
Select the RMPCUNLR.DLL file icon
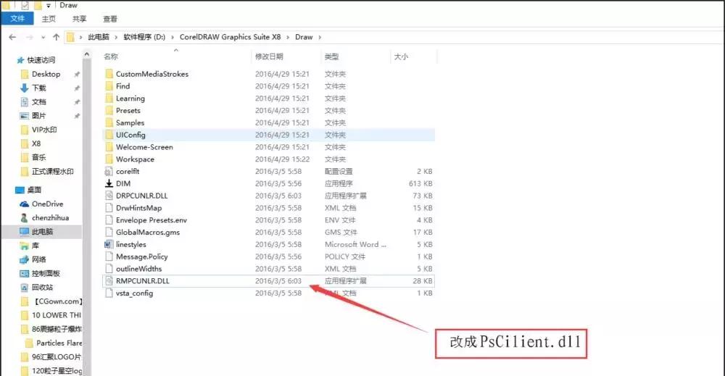pyautogui.click(x=109, y=281)
